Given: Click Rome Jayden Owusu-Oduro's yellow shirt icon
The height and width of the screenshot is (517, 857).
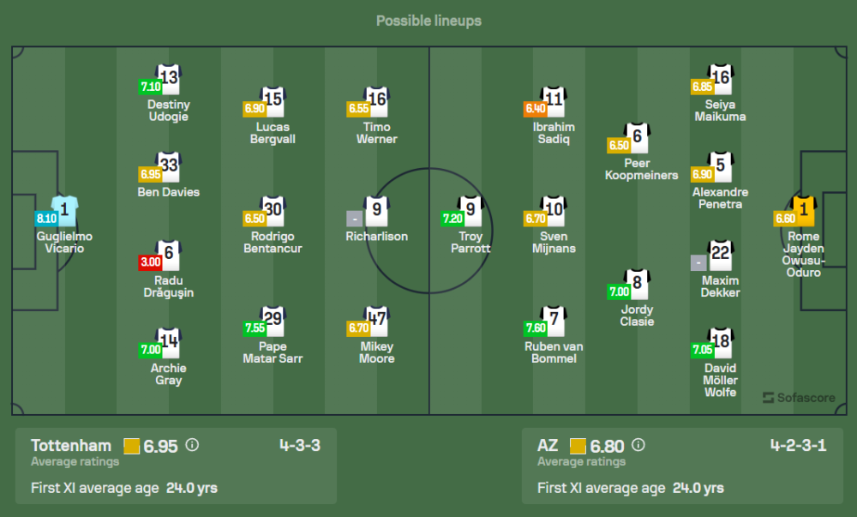Looking at the screenshot, I should pos(803,209).
